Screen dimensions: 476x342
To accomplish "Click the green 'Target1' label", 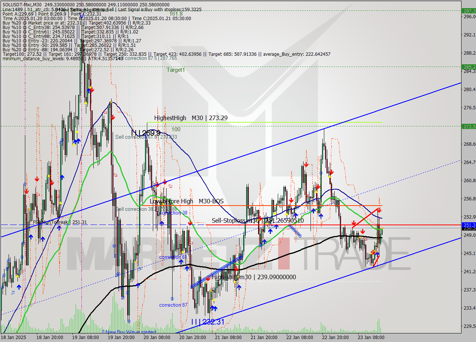I will (x=176, y=70).
